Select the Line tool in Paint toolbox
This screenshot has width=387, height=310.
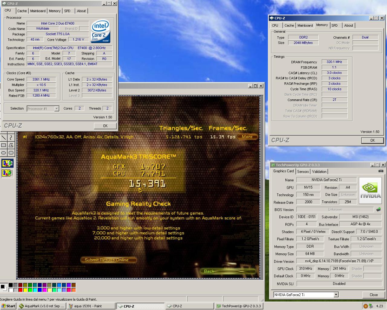4,137
